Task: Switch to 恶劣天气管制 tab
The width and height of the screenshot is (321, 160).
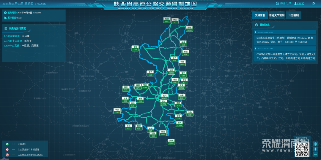Action: [277, 15]
